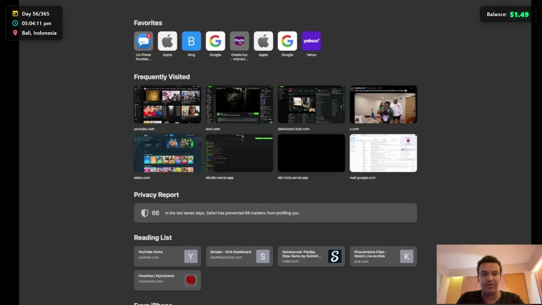Click the Stake logo on Outsourced item
542x305 pixels.
coord(335,256)
